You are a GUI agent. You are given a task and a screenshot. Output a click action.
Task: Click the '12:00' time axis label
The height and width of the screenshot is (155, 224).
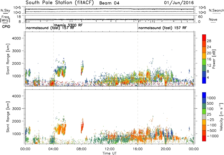coord(109,149)
